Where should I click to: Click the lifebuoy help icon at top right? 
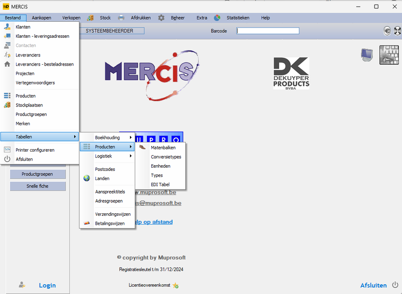(x=397, y=31)
